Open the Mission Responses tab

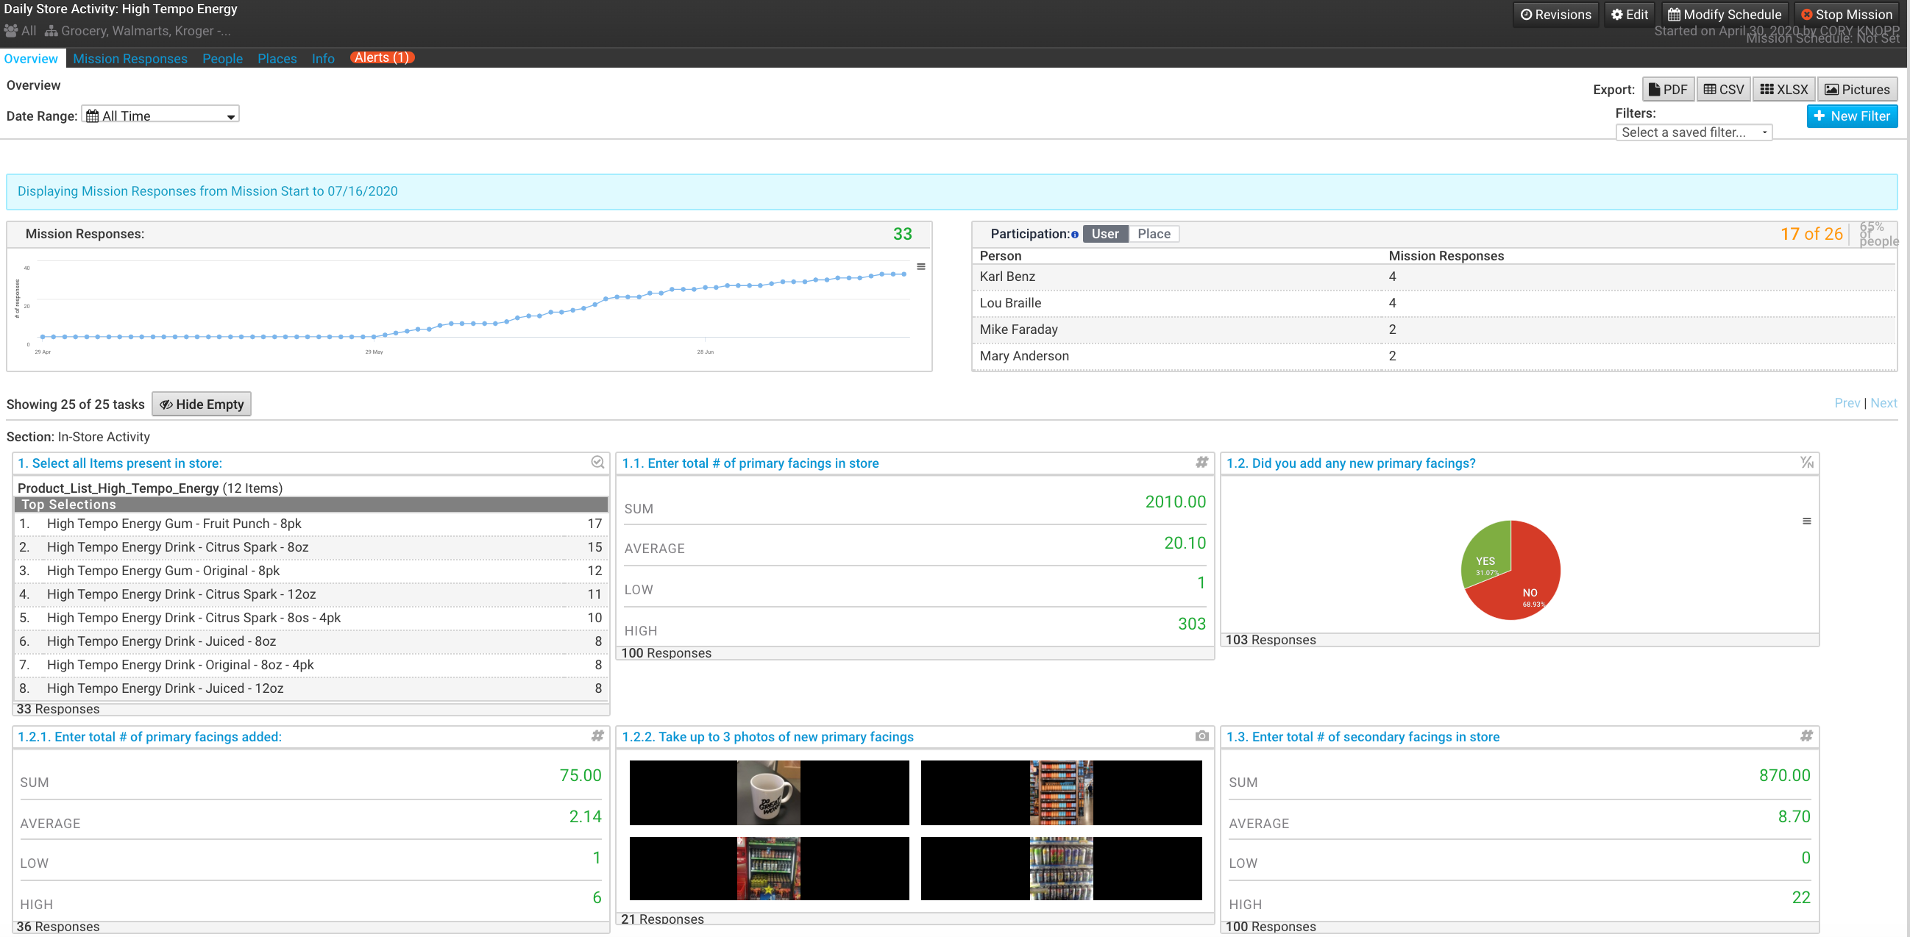pos(129,59)
